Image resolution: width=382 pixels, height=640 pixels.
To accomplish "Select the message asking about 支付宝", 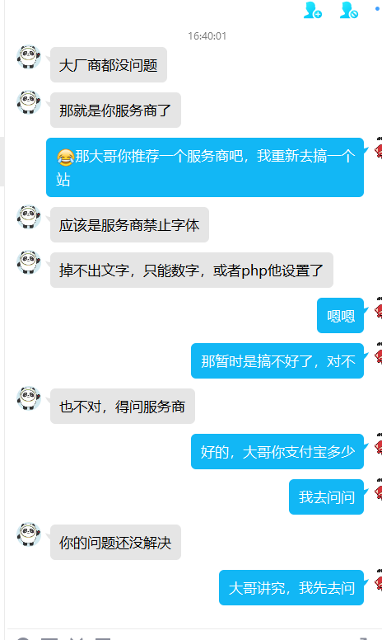I will tap(277, 451).
